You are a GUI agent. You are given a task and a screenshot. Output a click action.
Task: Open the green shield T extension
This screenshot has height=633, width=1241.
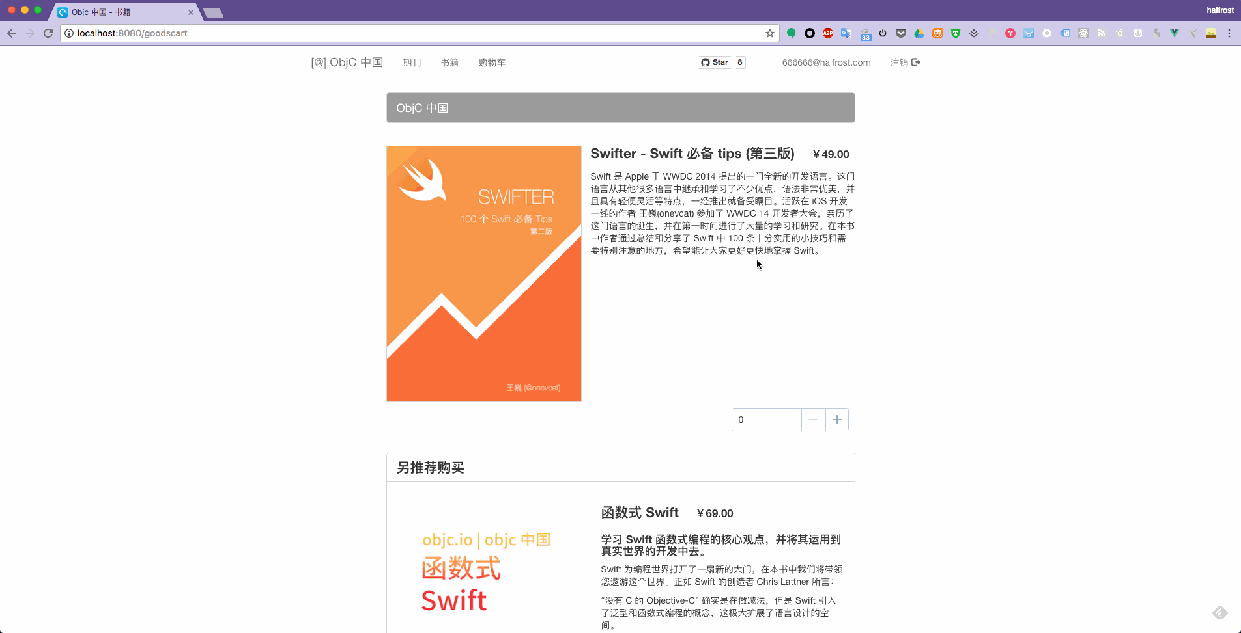point(956,33)
